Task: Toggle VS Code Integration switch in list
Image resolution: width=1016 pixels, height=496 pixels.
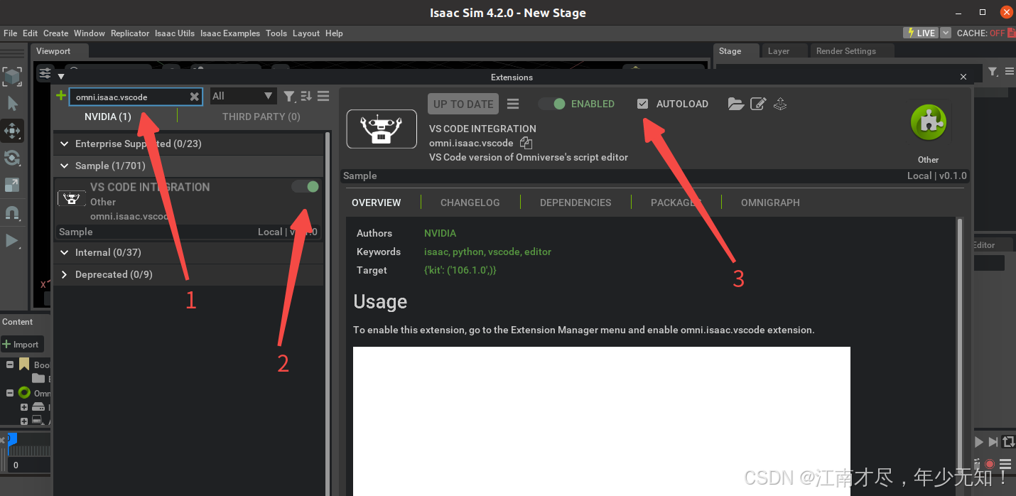Action: click(x=306, y=186)
